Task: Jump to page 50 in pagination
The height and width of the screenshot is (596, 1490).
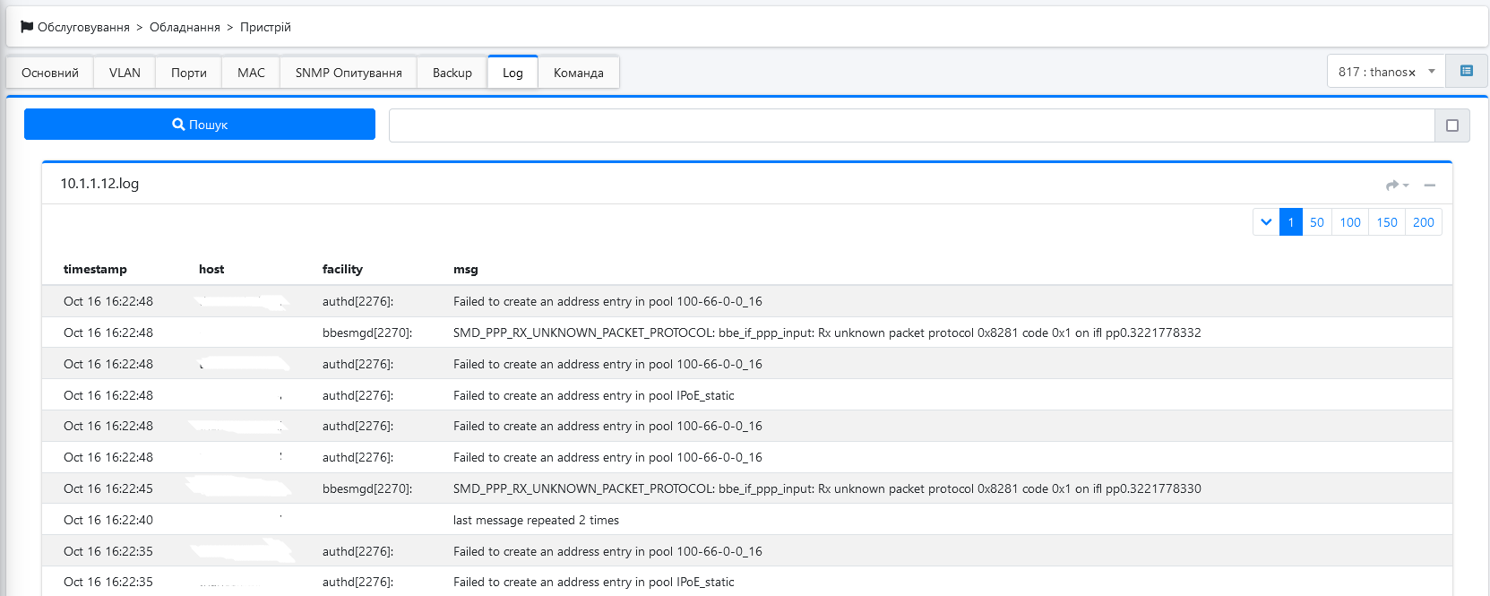Action: pos(1316,222)
